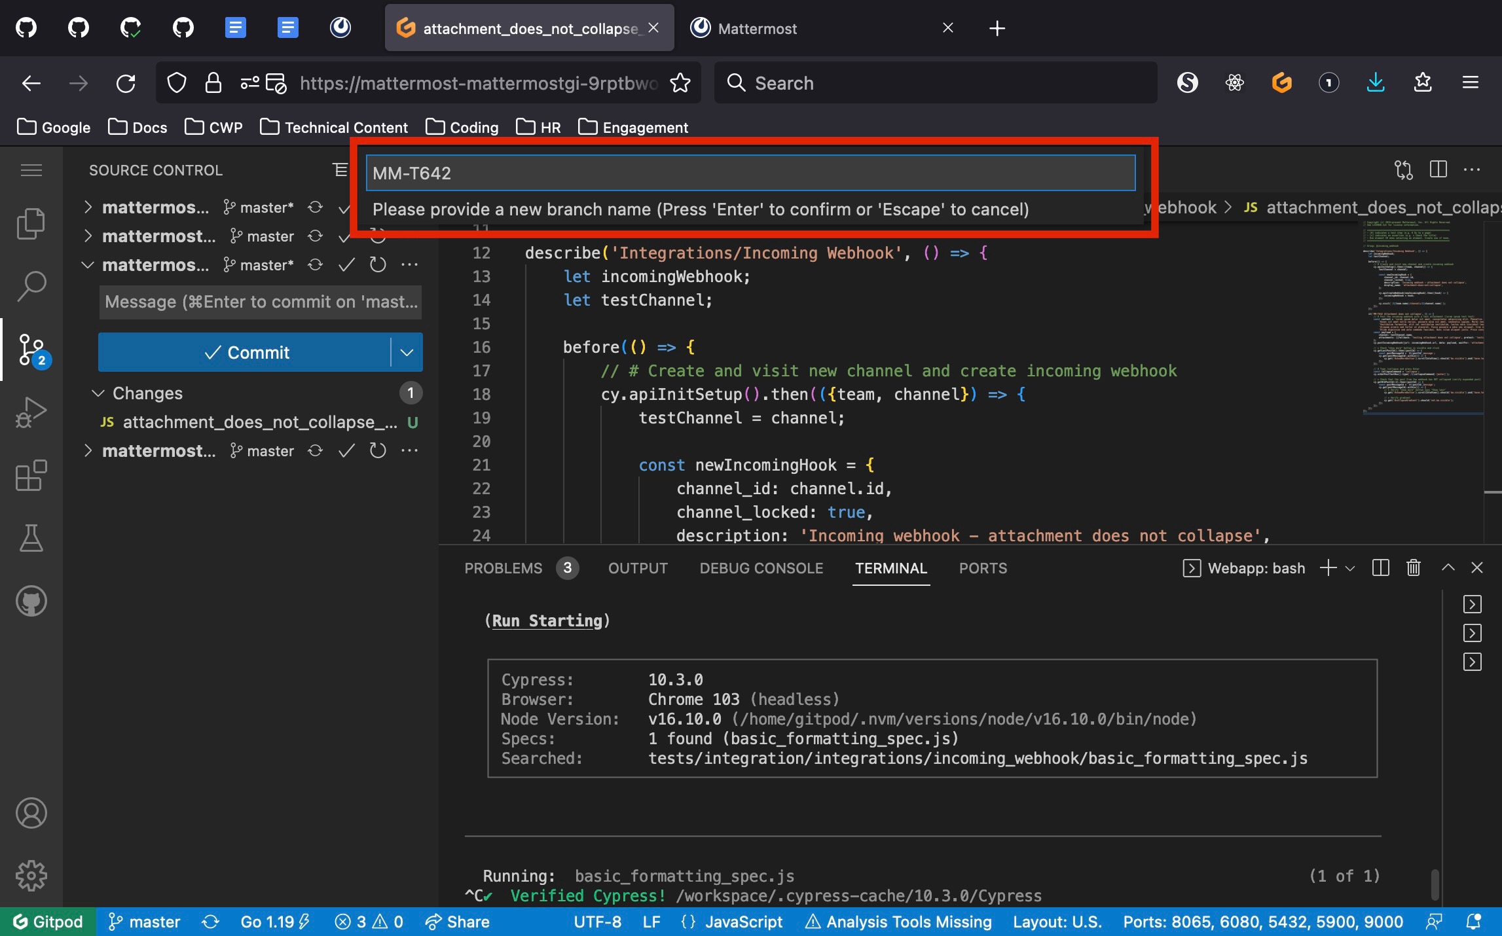Open Run and Debug view
The width and height of the screenshot is (1502, 936).
(31, 412)
